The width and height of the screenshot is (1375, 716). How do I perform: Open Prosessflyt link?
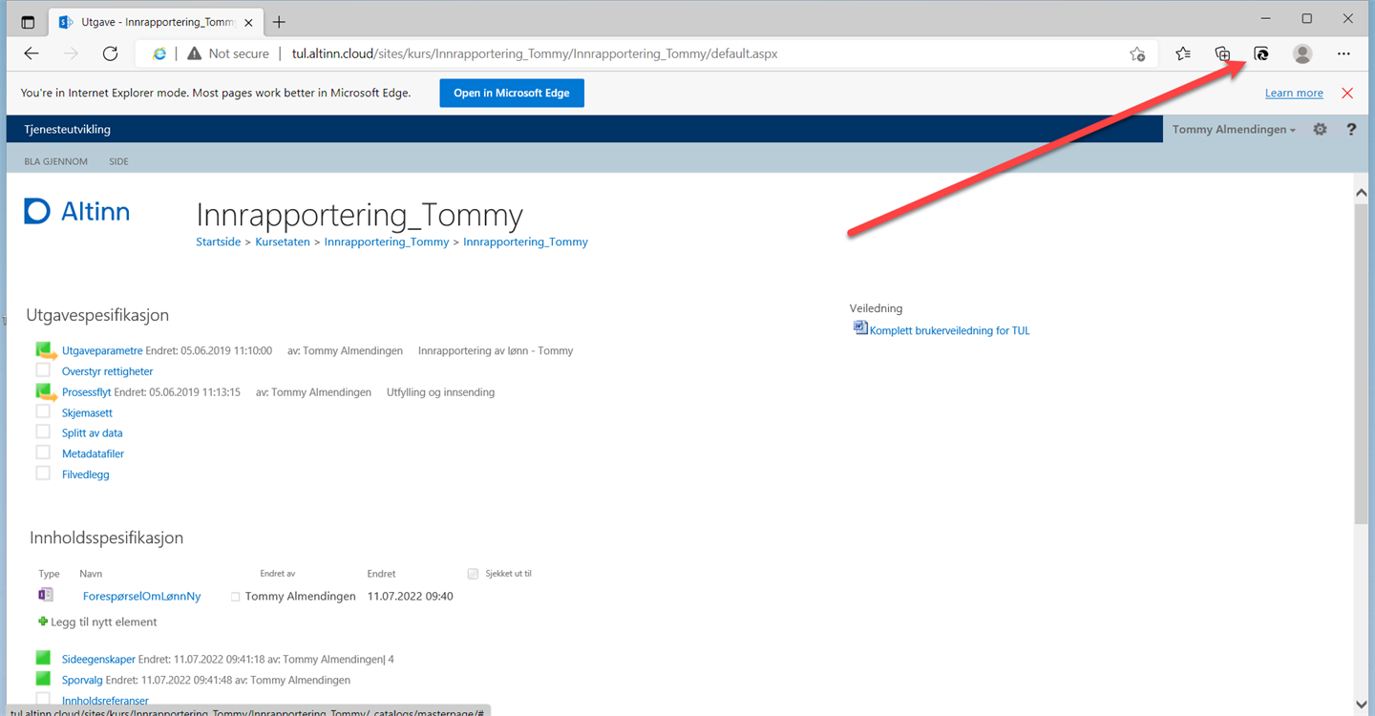click(87, 391)
